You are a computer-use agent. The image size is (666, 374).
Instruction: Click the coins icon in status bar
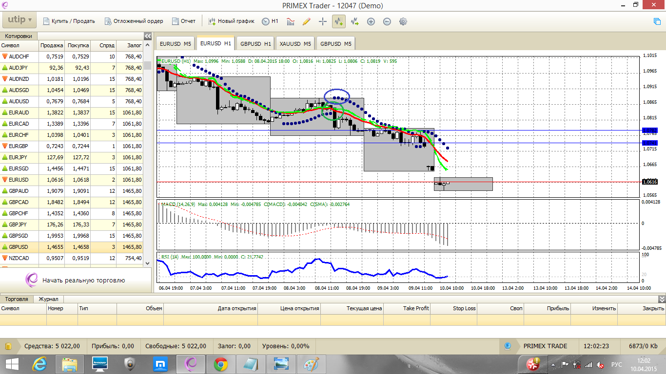8,346
